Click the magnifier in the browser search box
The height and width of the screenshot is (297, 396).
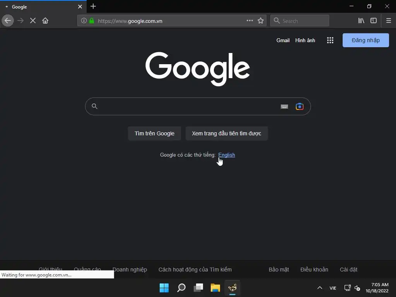coord(277,21)
